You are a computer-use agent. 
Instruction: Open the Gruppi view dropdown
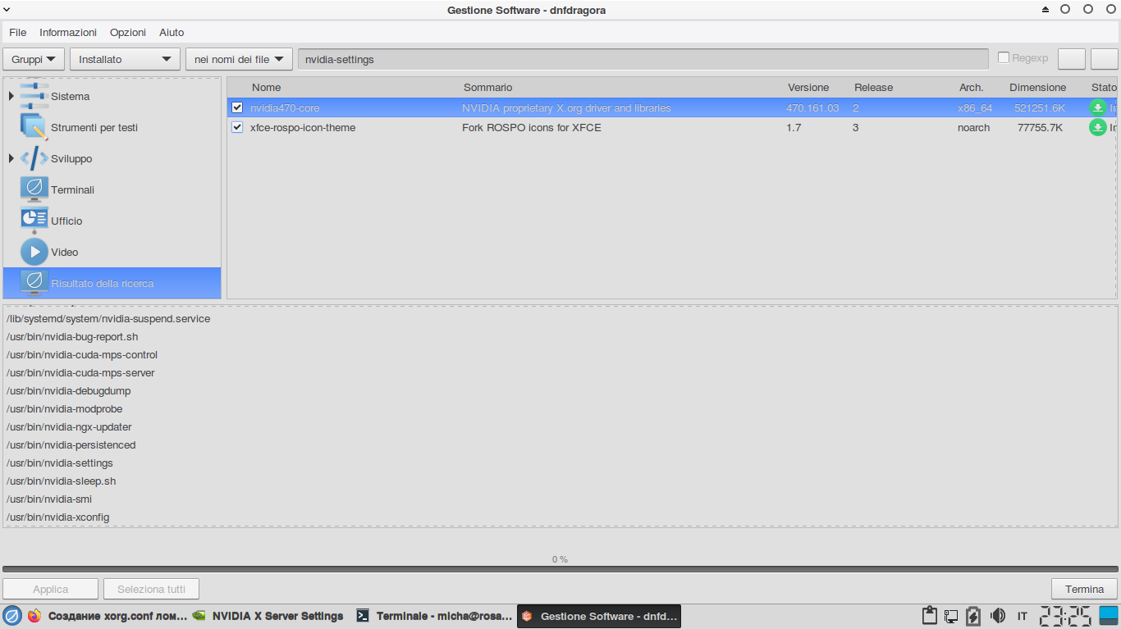(x=34, y=59)
